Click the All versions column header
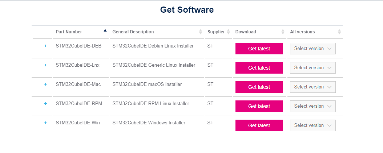Image resolution: width=383 pixels, height=153 pixels. 302,32
